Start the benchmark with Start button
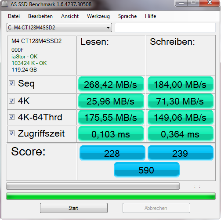This screenshot has width=221, height=220. tap(74, 208)
